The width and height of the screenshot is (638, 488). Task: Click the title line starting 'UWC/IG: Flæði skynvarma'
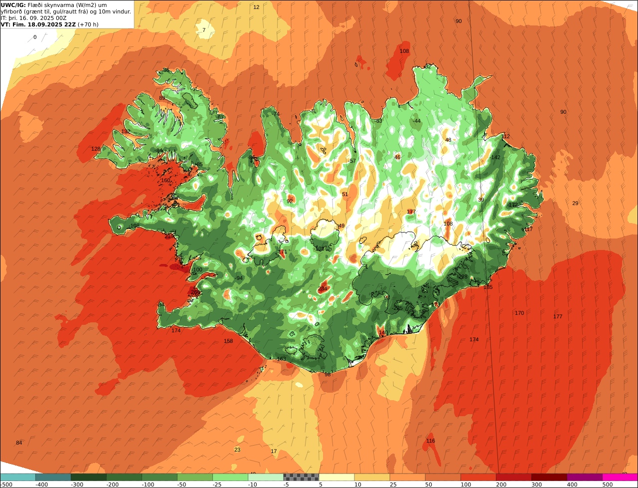coord(54,5)
